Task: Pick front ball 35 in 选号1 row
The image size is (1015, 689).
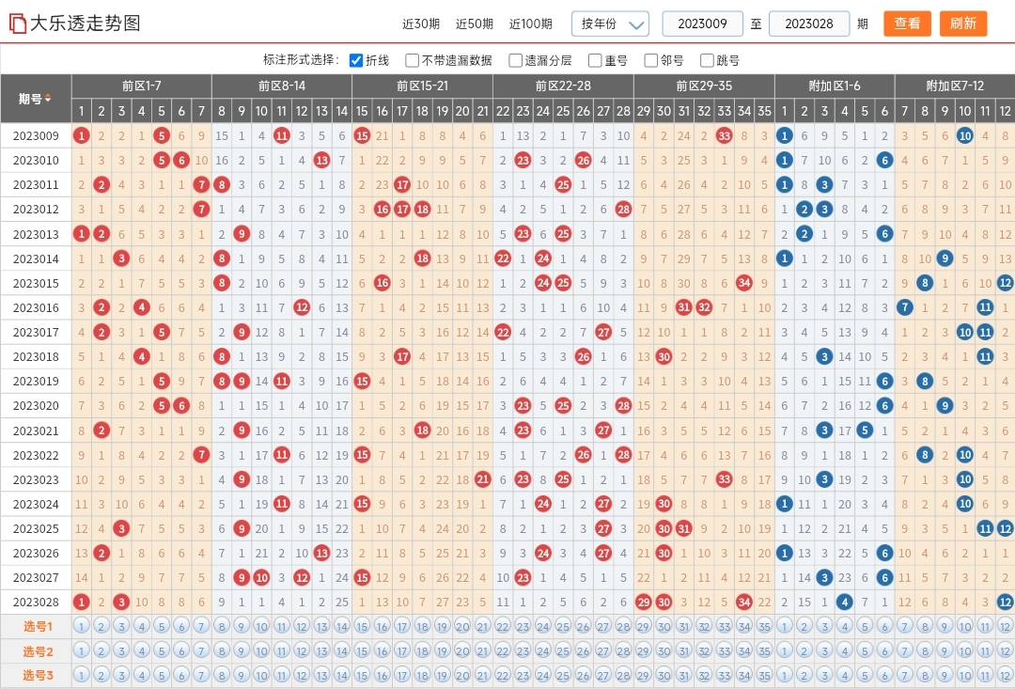Action: click(x=764, y=626)
